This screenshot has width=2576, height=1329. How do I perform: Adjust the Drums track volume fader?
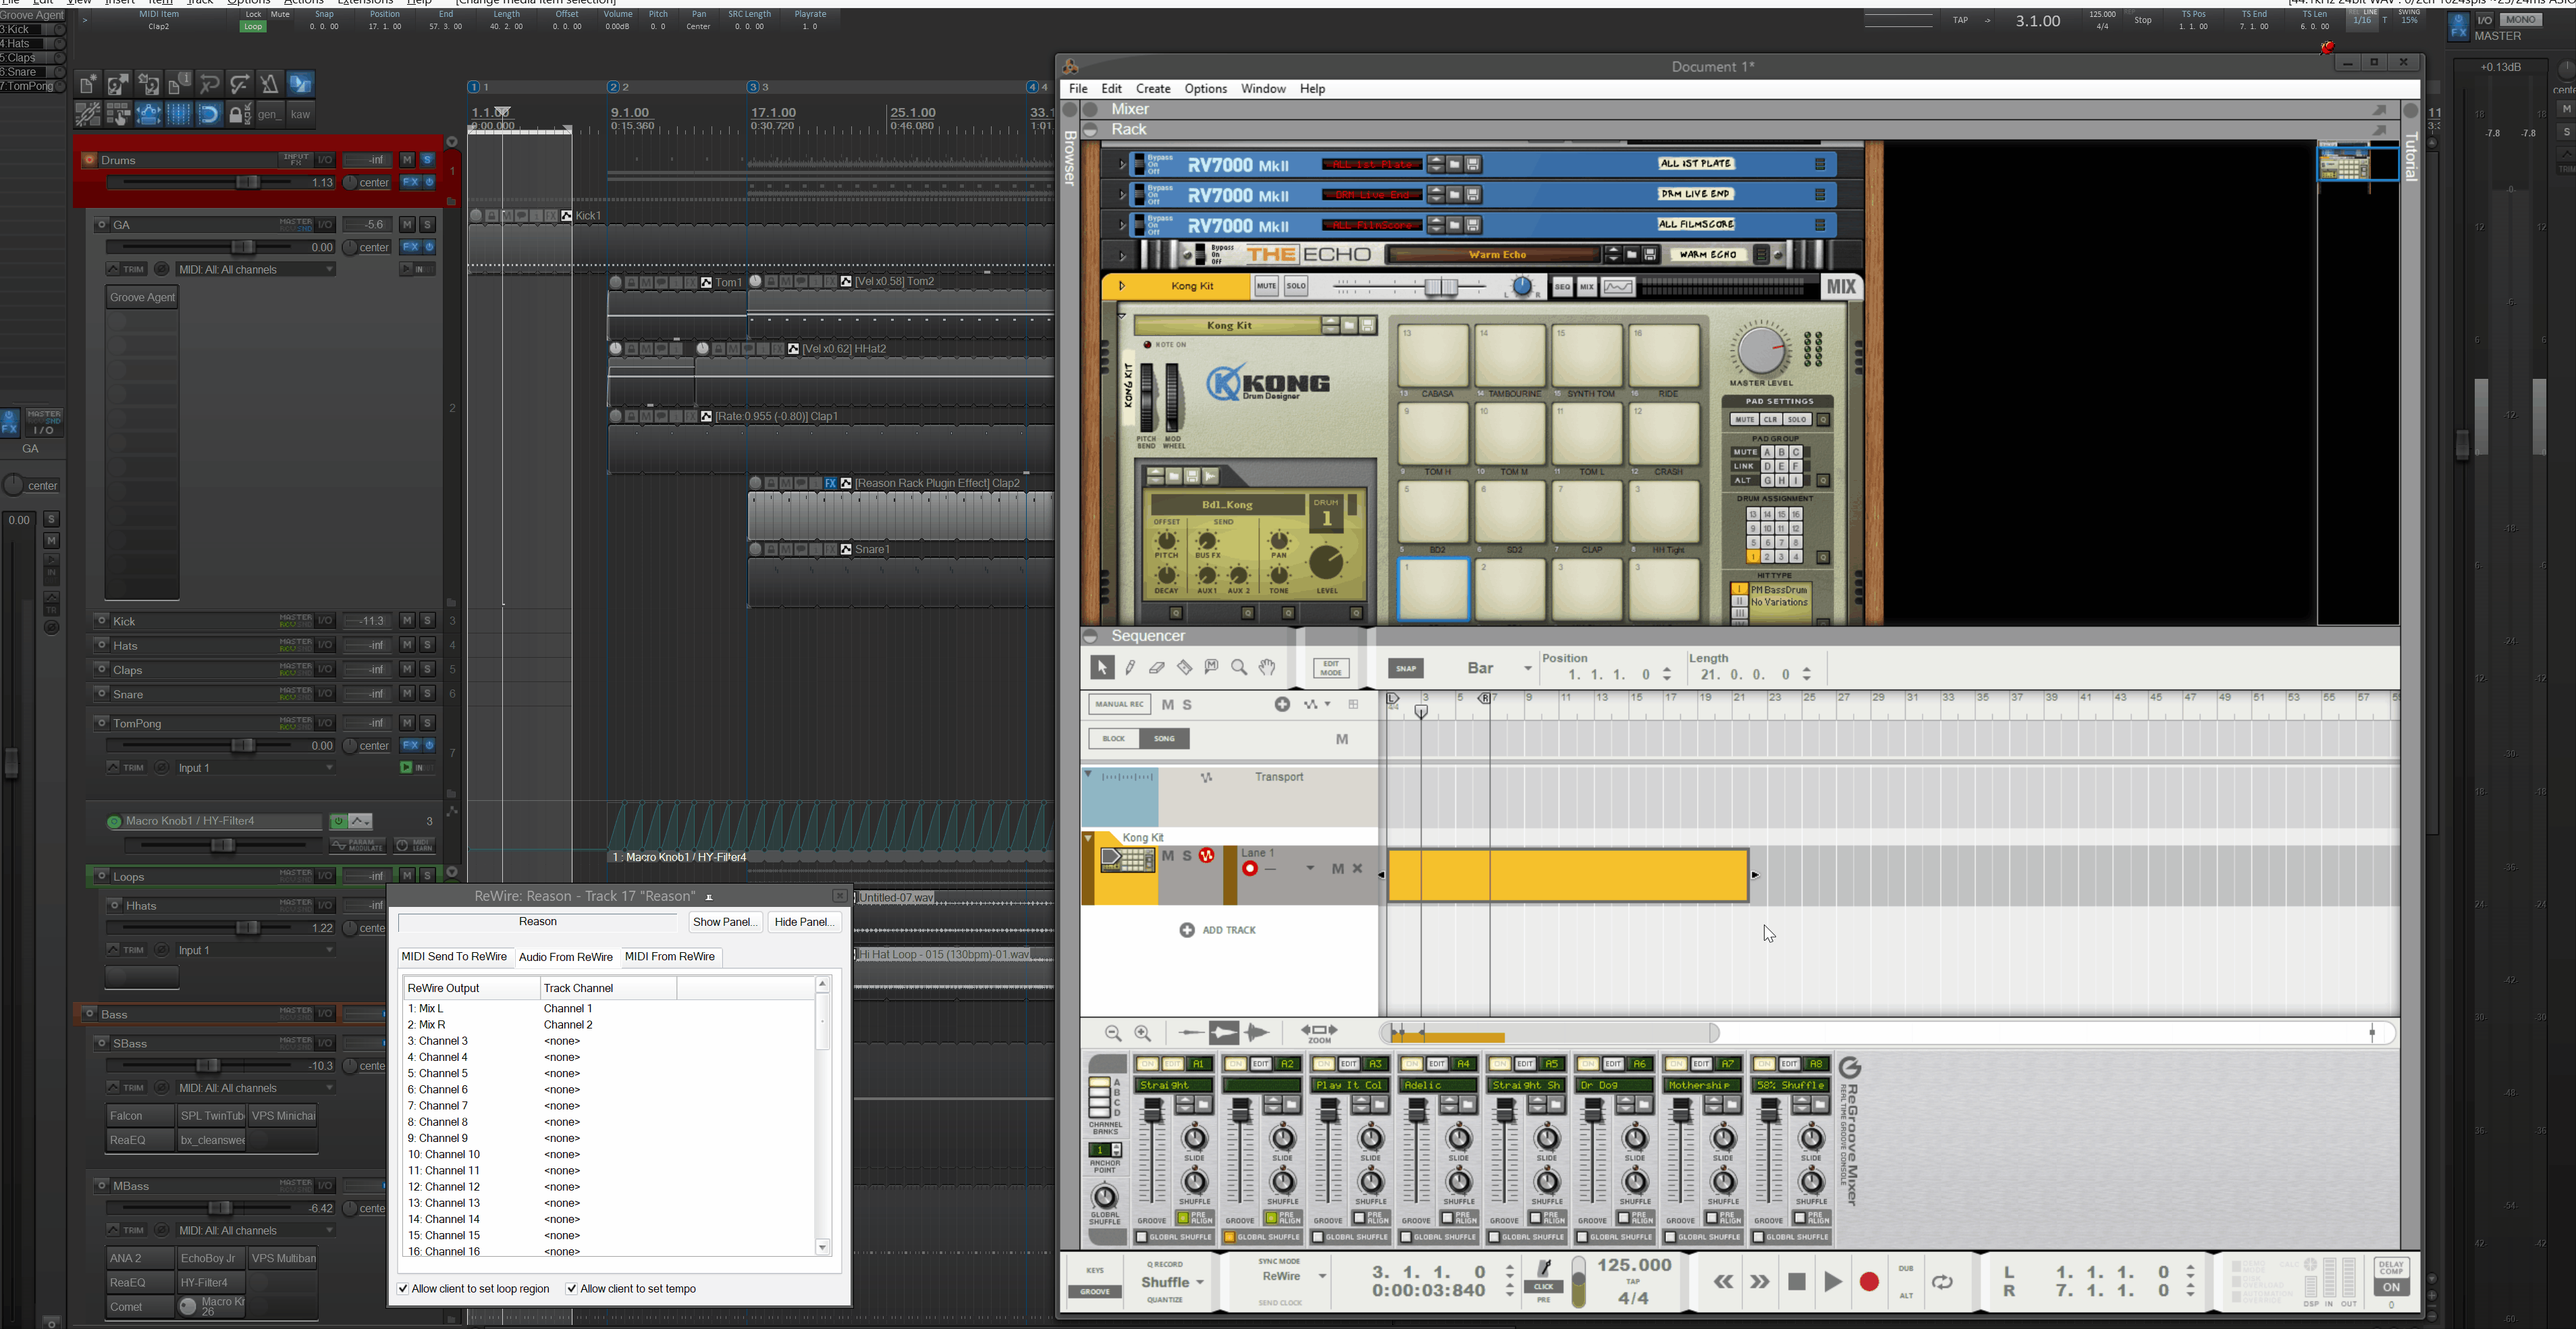(248, 183)
